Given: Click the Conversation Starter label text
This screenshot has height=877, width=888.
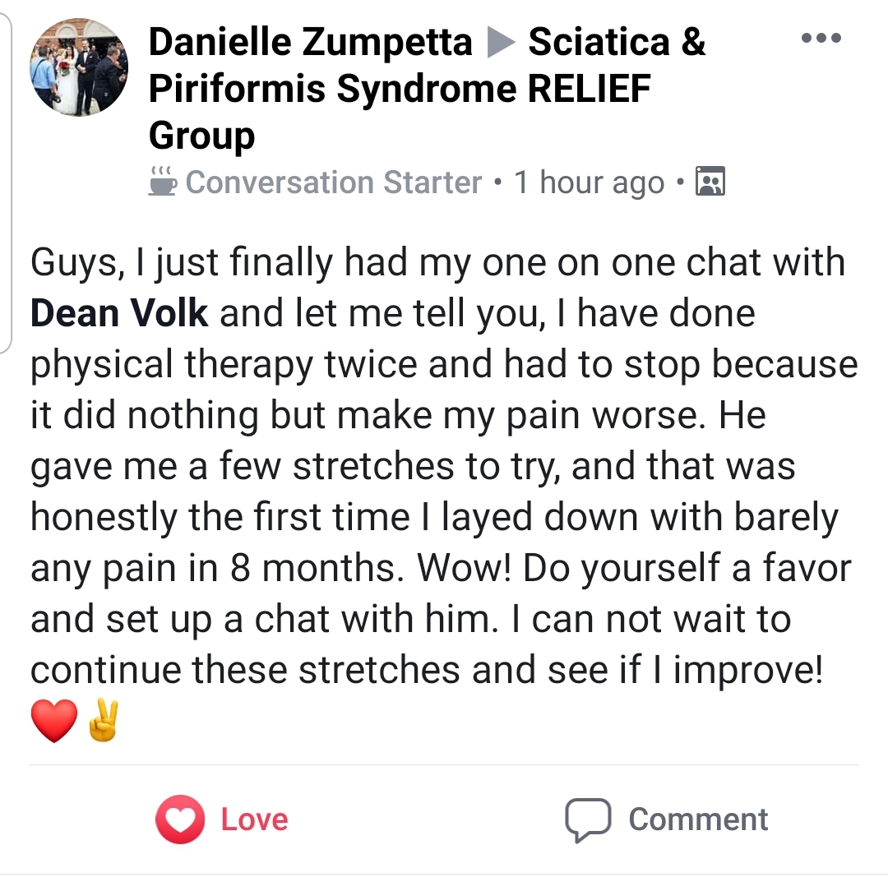Looking at the screenshot, I should (x=333, y=181).
